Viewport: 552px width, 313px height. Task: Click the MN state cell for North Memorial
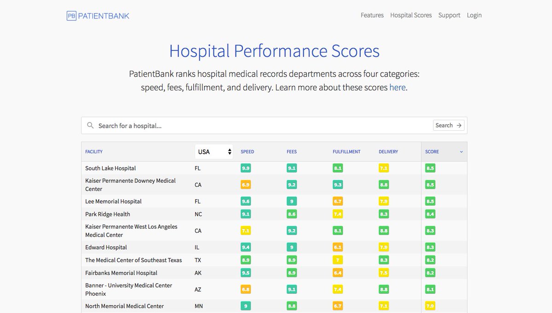coord(199,306)
